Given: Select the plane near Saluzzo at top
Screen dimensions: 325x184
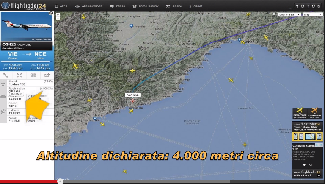Looking at the screenshot, I should [x=83, y=17].
